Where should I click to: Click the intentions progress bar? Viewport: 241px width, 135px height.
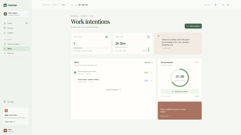pos(91,48)
